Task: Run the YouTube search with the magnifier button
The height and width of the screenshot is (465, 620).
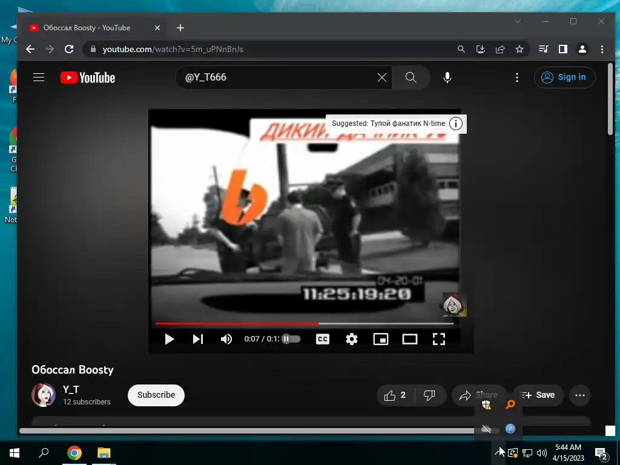Action: 411,77
